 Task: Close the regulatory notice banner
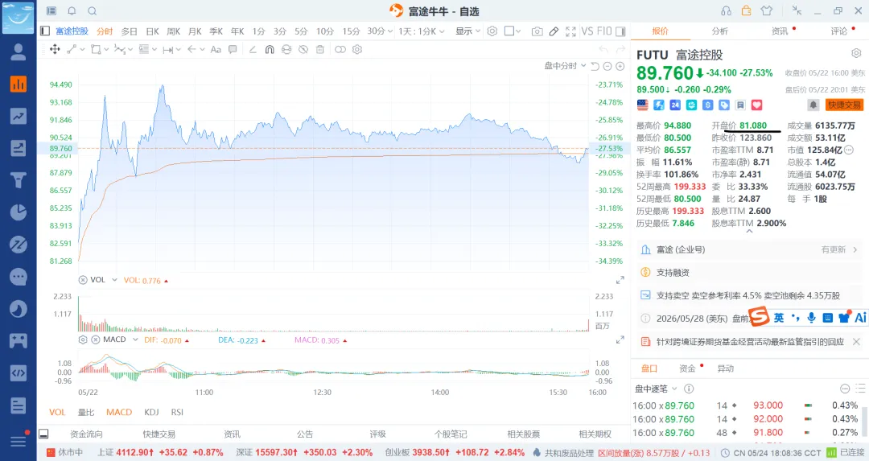[x=856, y=342]
